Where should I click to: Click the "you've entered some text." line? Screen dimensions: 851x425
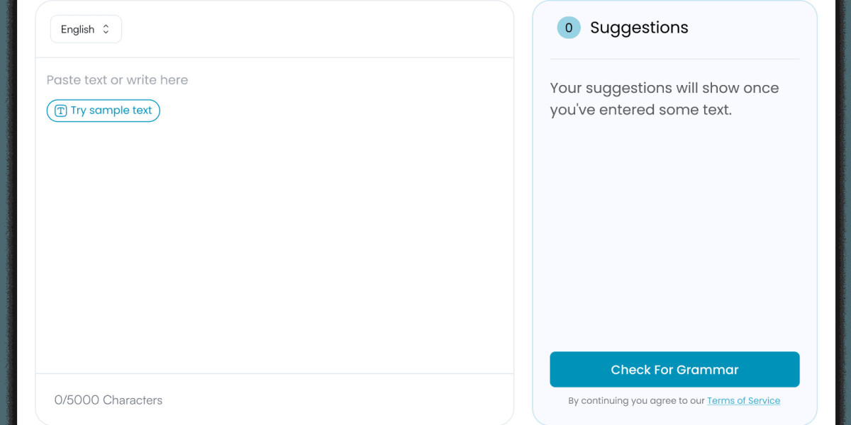(640, 110)
